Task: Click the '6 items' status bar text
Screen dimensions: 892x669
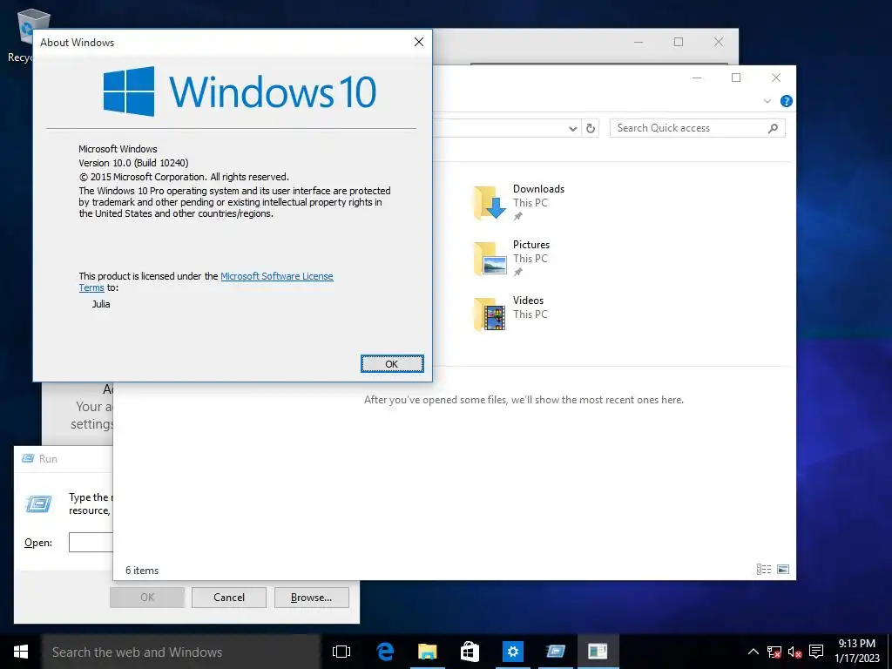Action: [x=142, y=570]
